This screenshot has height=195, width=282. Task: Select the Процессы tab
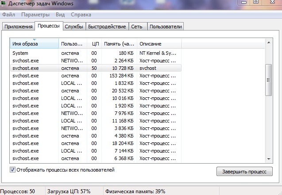point(49,26)
